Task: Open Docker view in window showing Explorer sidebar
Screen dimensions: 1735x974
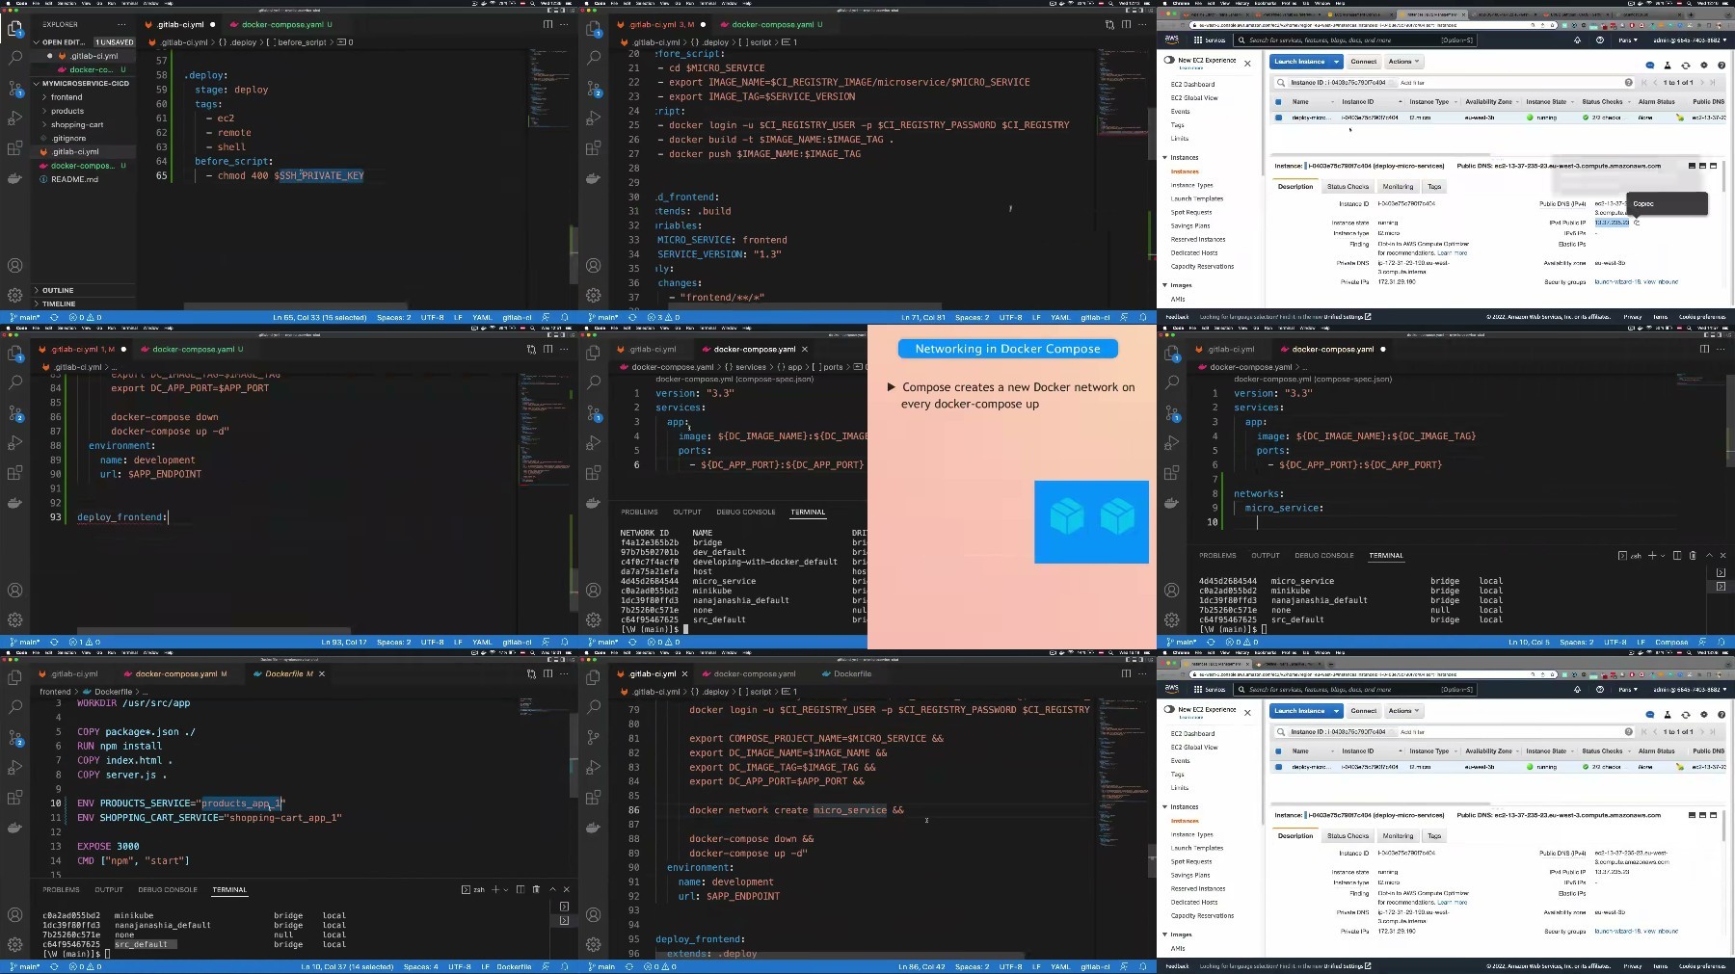Action: [x=14, y=178]
